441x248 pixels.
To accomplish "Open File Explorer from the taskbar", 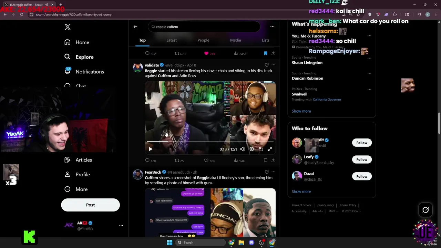I will [241, 242].
